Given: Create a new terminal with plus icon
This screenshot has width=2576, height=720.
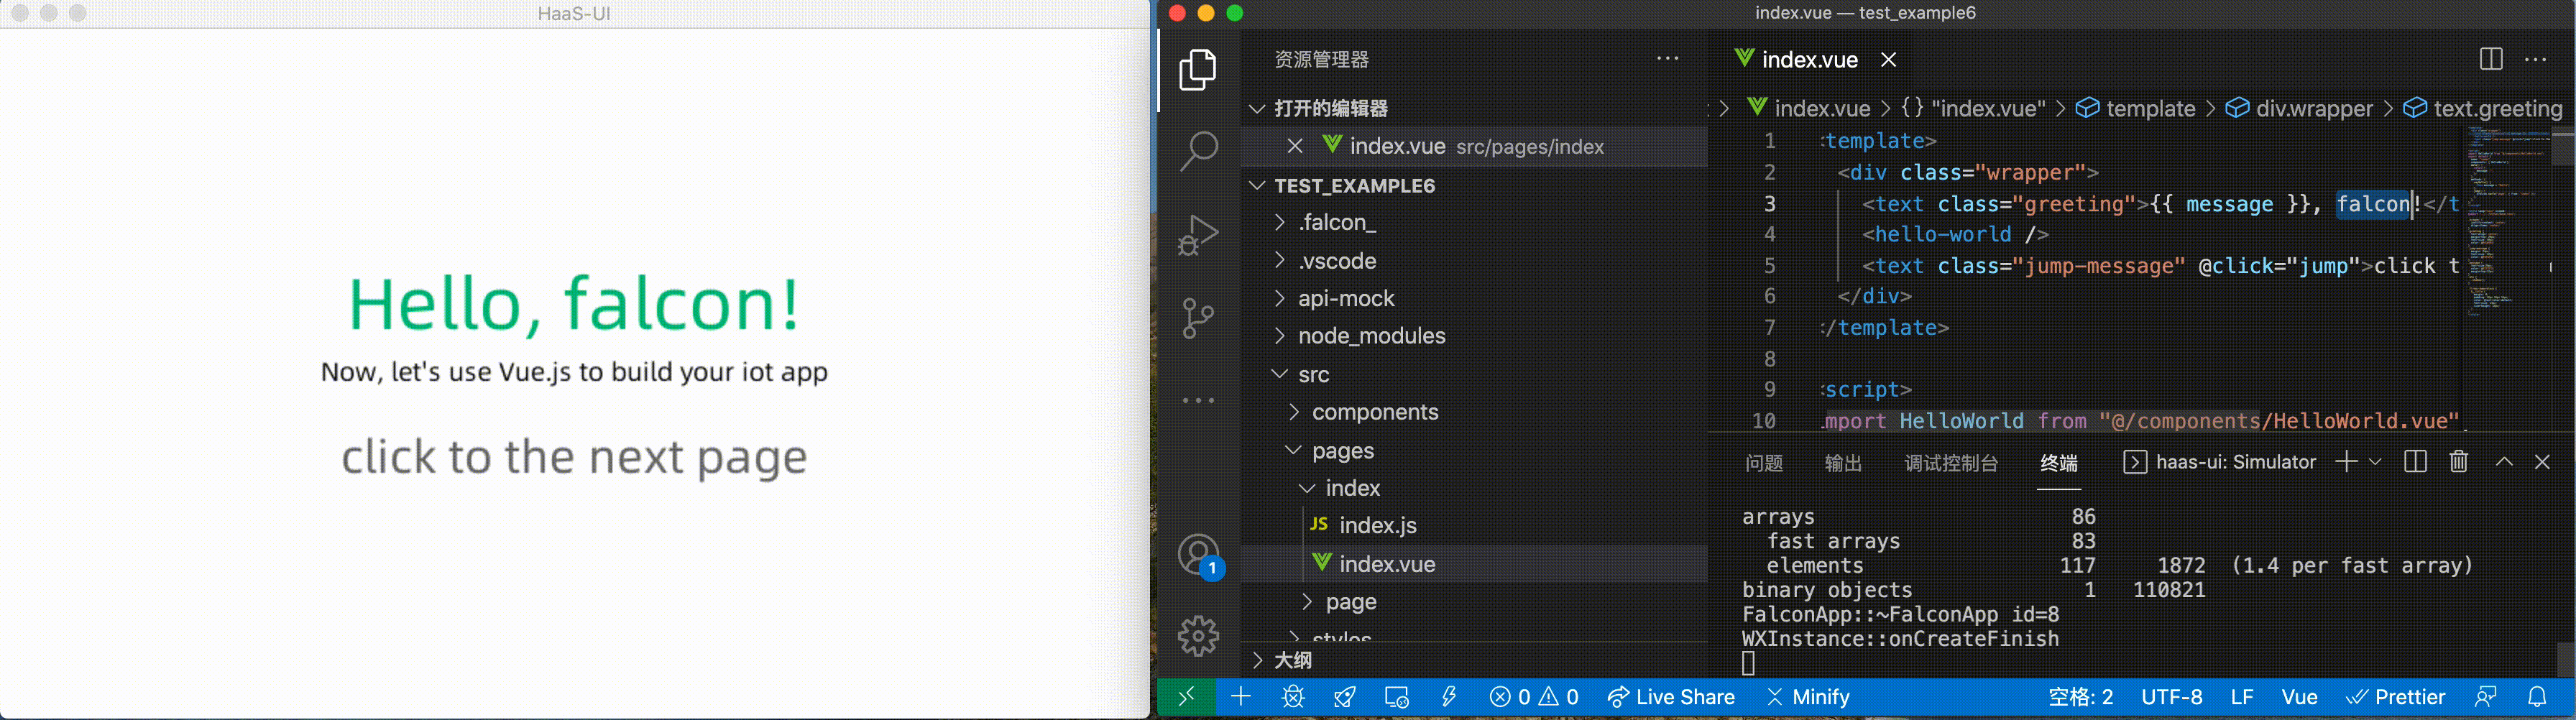Looking at the screenshot, I should point(2346,461).
